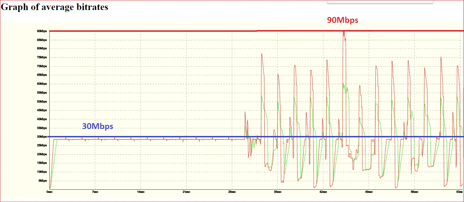The width and height of the screenshot is (464, 202).
Task: Click the 25Mbps y-axis tick label
Action: [42, 145]
